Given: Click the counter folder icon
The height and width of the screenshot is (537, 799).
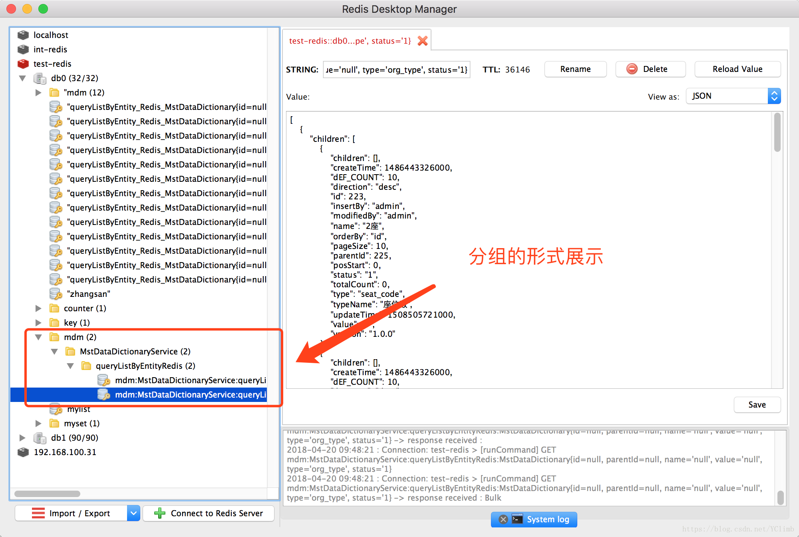Looking at the screenshot, I should coord(54,308).
